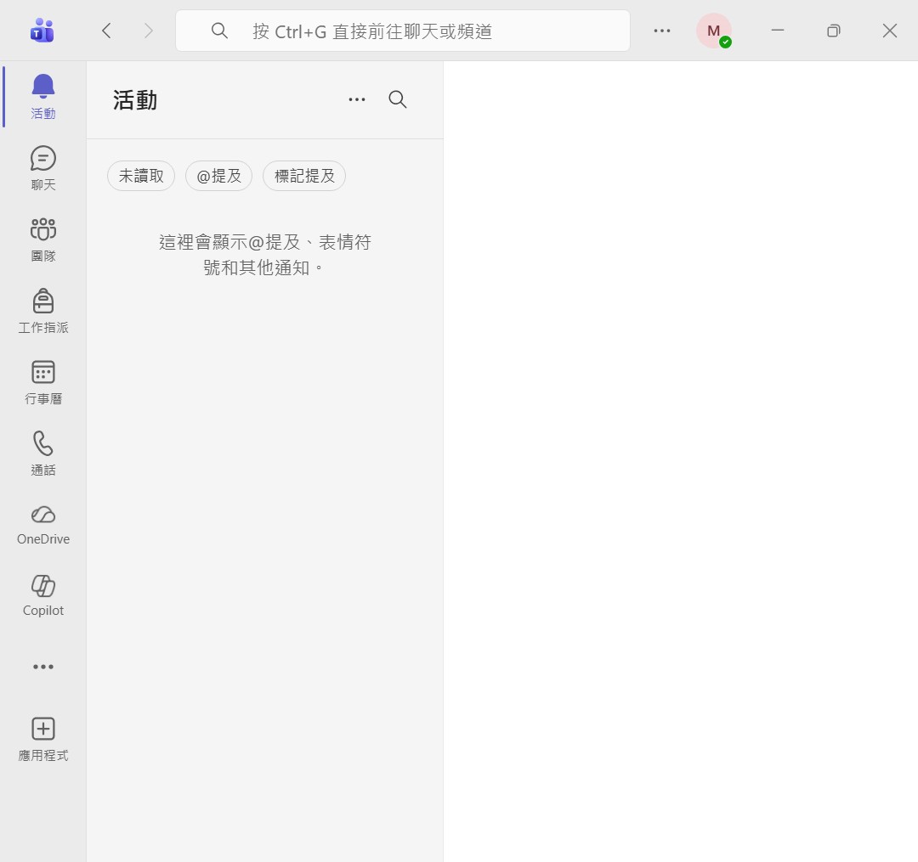Toggle the 未讀取 (Unread) filter
Image resolution: width=918 pixels, height=862 pixels.
pos(141,176)
